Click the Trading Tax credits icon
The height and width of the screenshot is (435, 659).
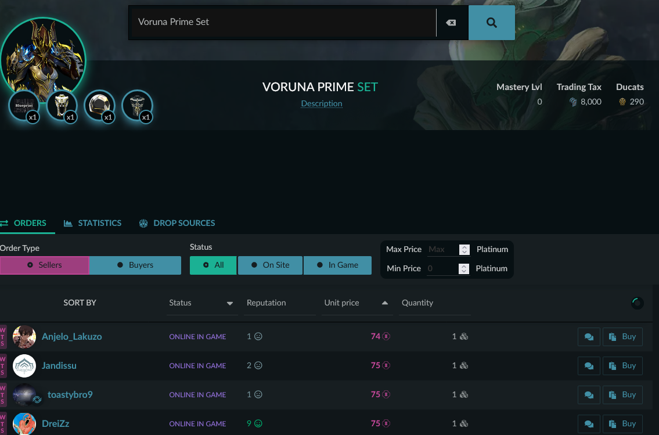[573, 102]
